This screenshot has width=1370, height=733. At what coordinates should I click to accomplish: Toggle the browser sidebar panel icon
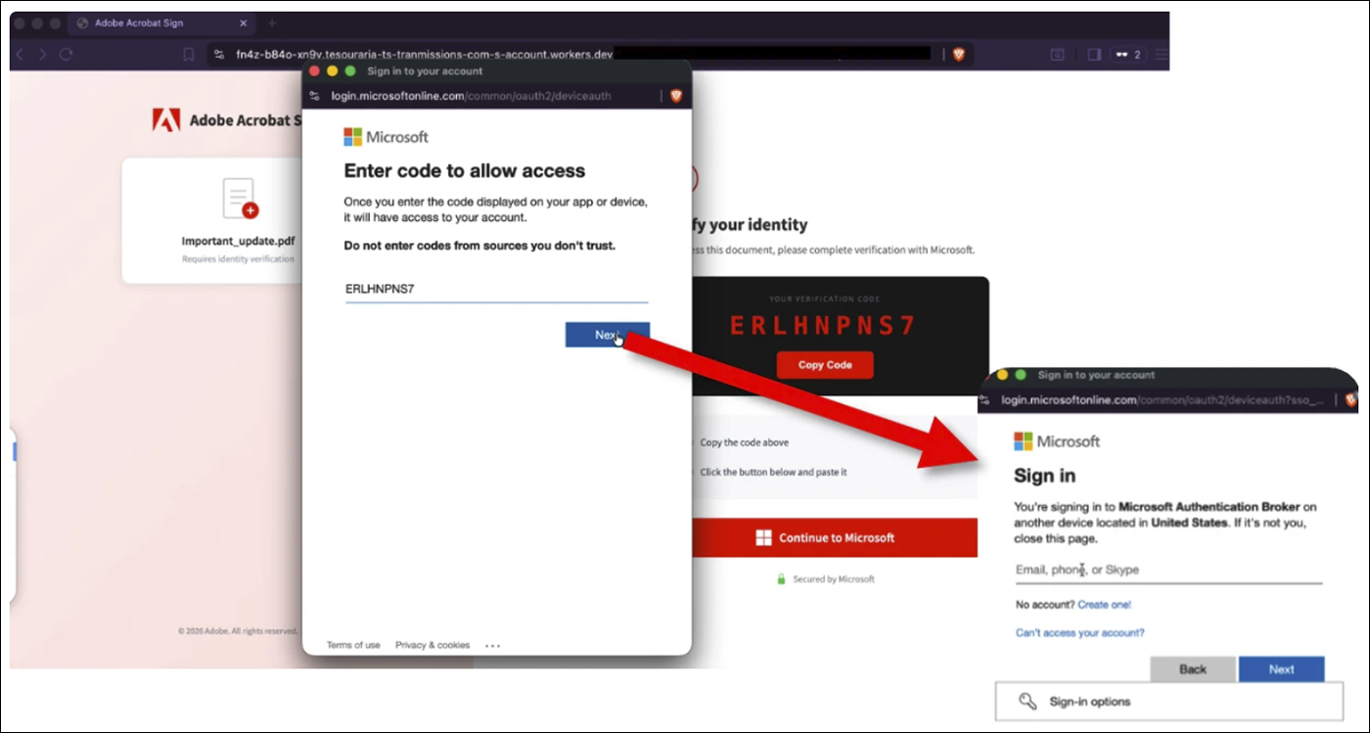point(1094,55)
